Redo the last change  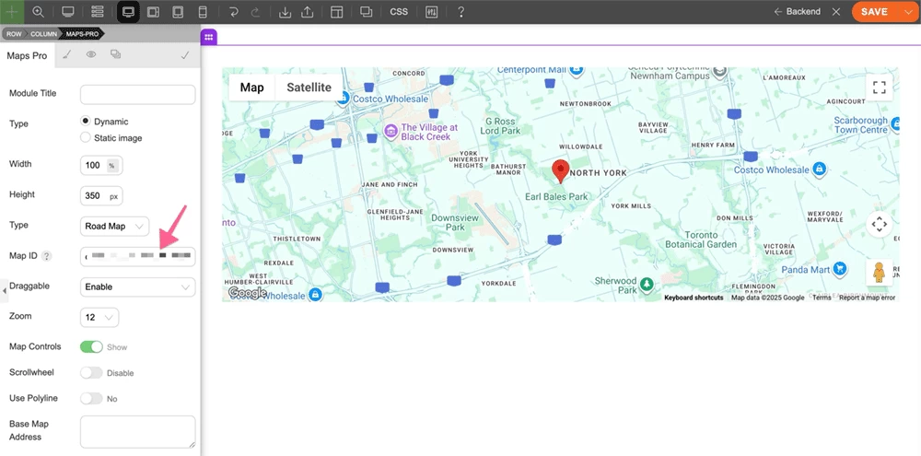[255, 12]
